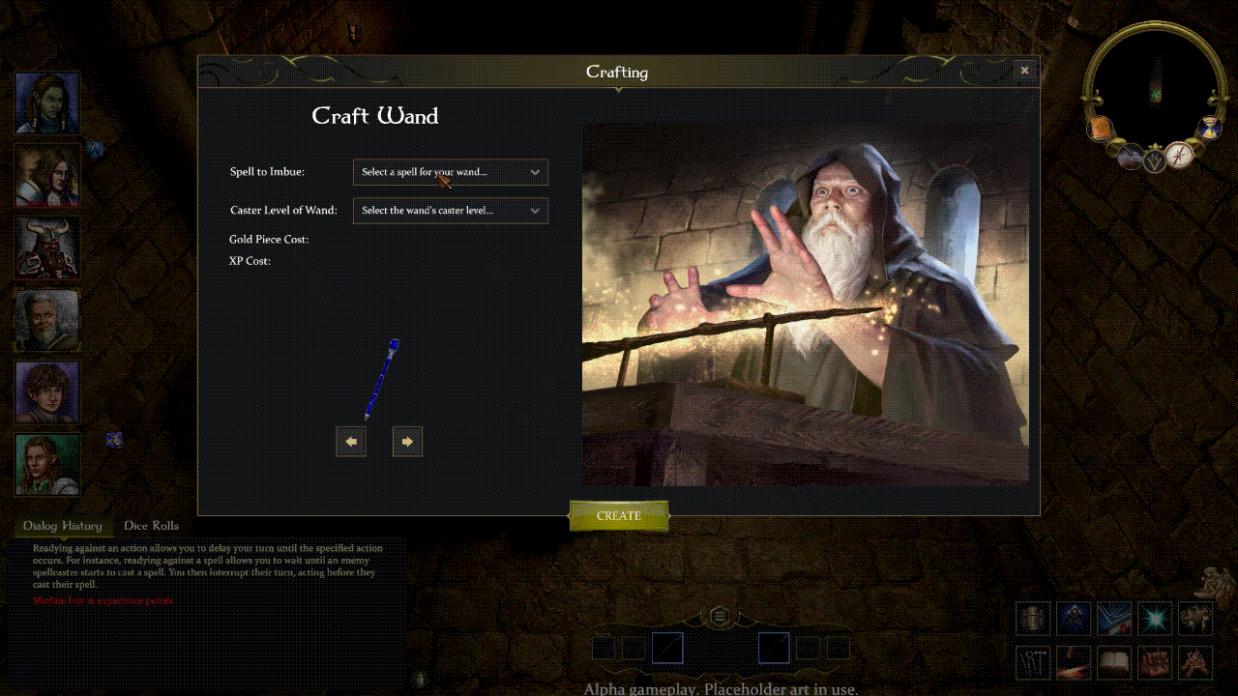Image resolution: width=1238 pixels, height=696 pixels.
Task: Click the 'Craft Wand' heading
Action: (x=375, y=116)
